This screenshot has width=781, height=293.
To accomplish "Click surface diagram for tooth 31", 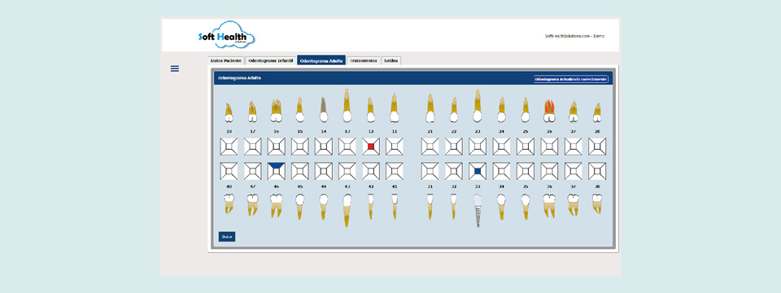I will click(x=430, y=171).
